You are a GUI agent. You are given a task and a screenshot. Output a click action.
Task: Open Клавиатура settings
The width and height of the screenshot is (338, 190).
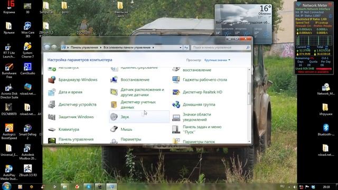tap(63, 129)
